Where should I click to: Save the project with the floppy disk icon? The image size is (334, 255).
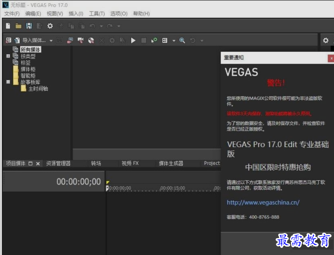click(x=29, y=26)
